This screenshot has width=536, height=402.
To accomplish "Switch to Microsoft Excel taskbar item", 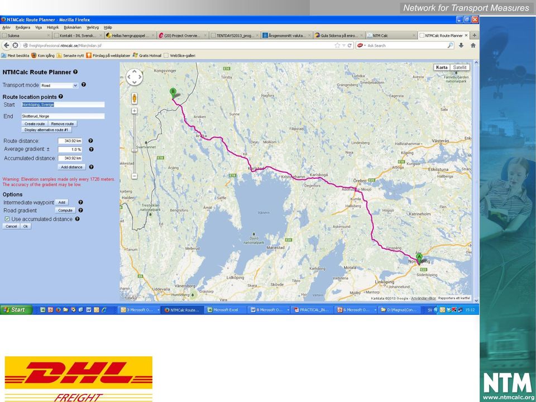I will point(226,310).
